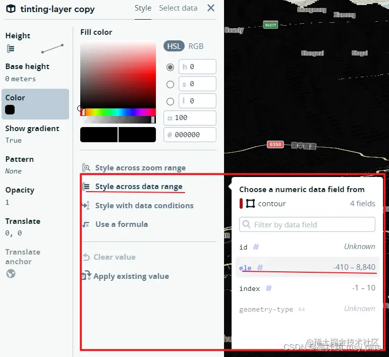The image size is (389, 357).
Task: Click Apply existing value
Action: 131,276
